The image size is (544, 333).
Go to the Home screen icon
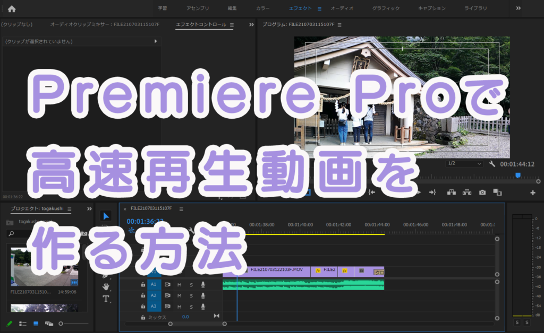(x=12, y=8)
